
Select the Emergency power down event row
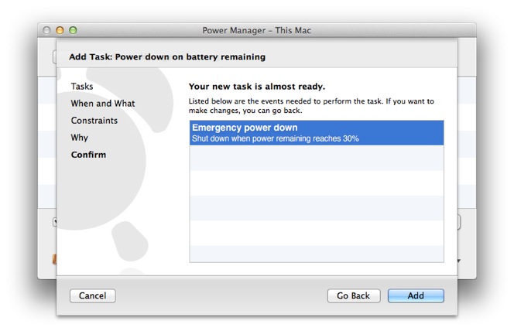pos(317,133)
